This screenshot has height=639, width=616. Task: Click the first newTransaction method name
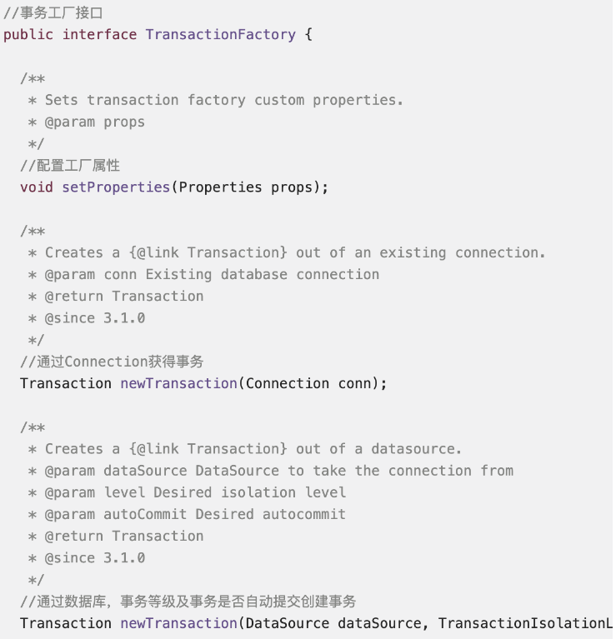click(178, 383)
